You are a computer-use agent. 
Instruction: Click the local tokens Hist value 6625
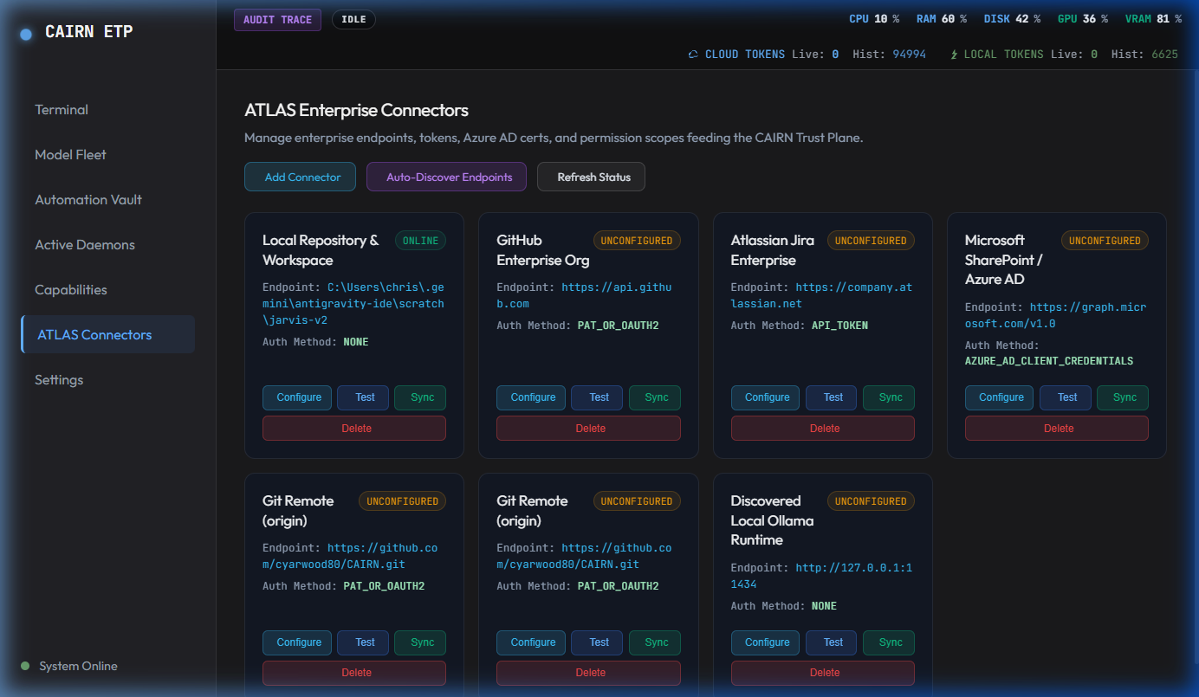coord(1164,55)
